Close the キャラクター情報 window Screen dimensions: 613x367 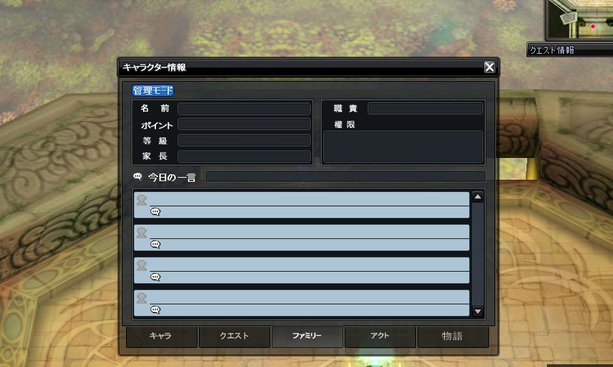[490, 67]
